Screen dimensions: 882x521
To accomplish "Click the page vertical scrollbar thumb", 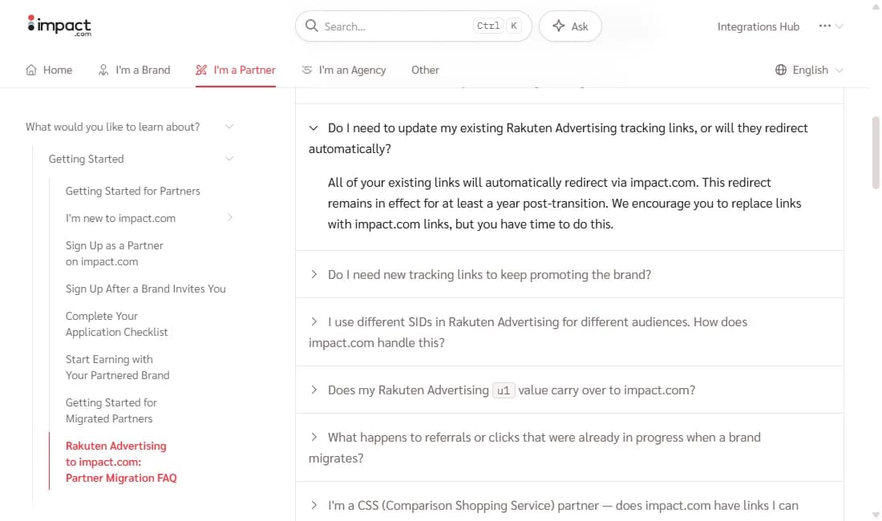I will [x=876, y=153].
